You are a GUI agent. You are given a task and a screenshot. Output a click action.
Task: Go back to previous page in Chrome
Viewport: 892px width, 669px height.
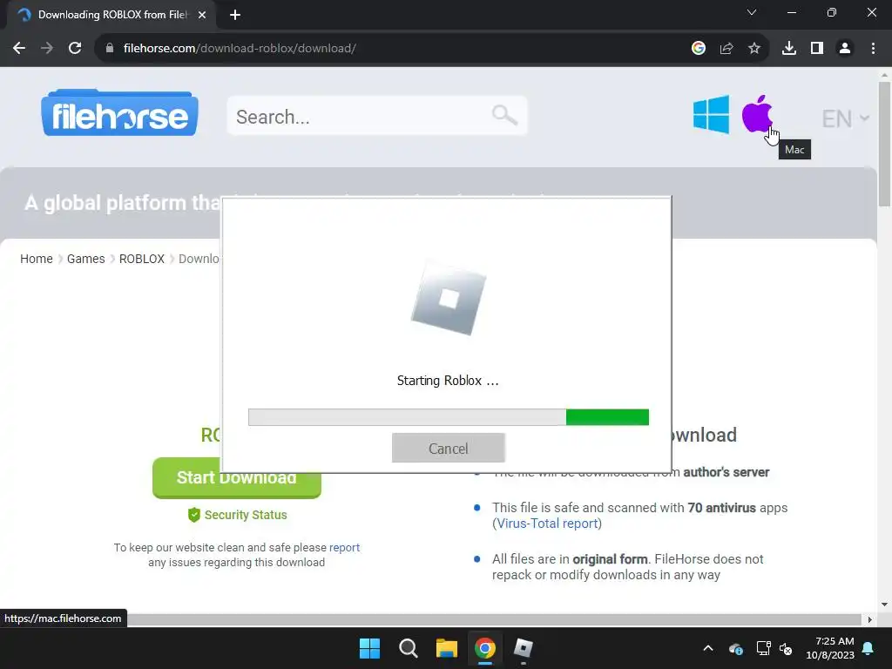click(19, 49)
